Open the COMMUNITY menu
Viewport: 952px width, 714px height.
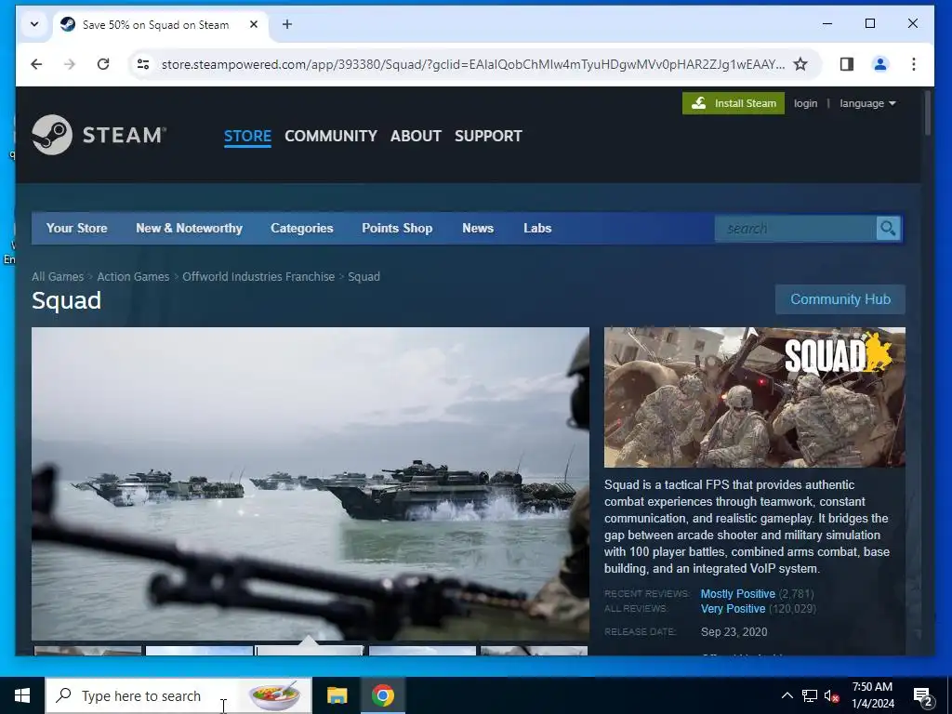point(331,136)
